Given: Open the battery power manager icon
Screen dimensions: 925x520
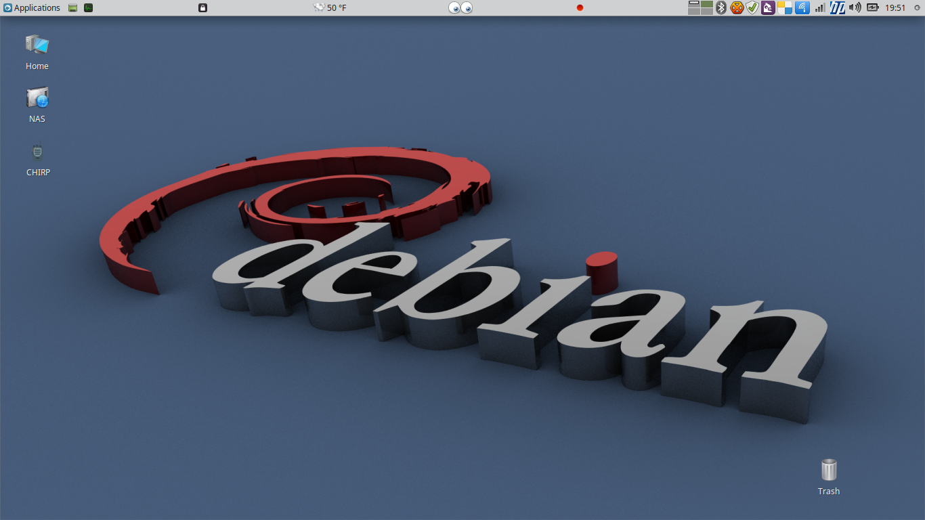Looking at the screenshot, I should [x=873, y=8].
